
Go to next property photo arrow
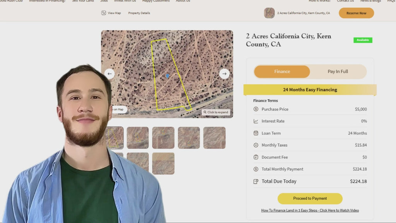[x=224, y=74]
